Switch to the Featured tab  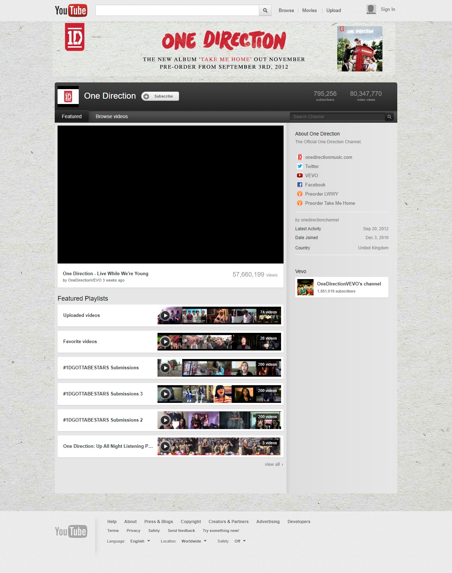[72, 116]
